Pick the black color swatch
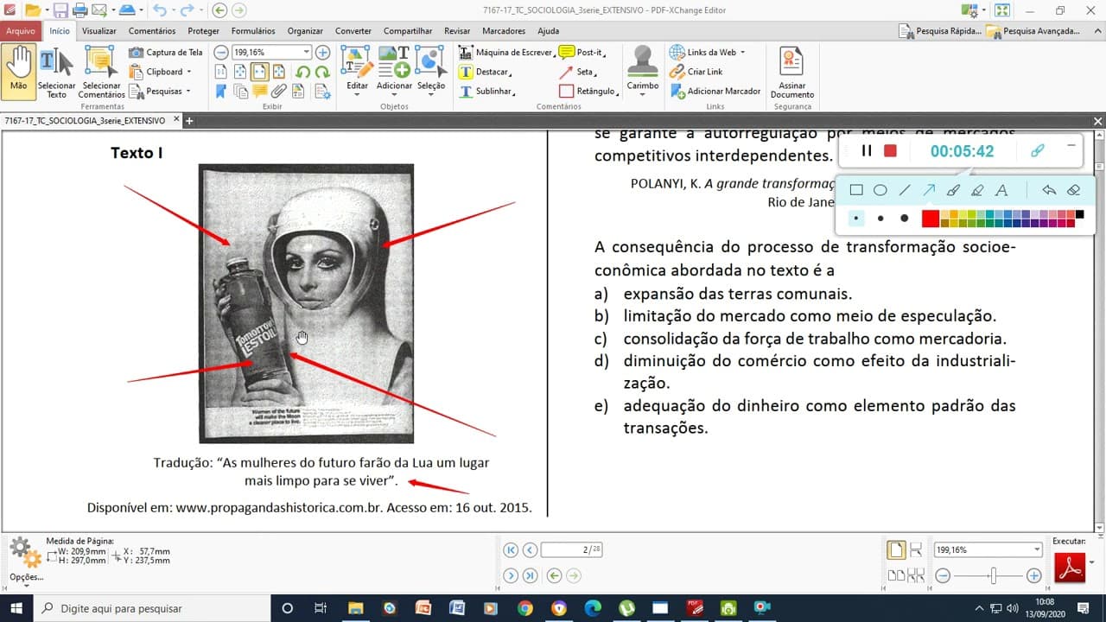The height and width of the screenshot is (622, 1106). coord(1079,214)
